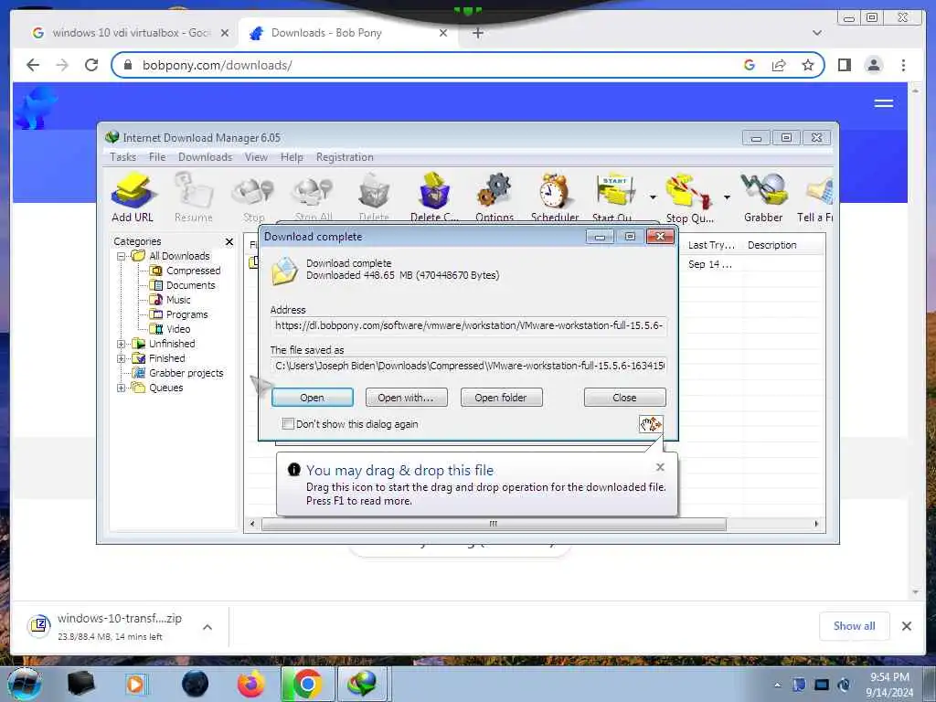Open the Tasks menu
The height and width of the screenshot is (702, 936).
tap(123, 157)
